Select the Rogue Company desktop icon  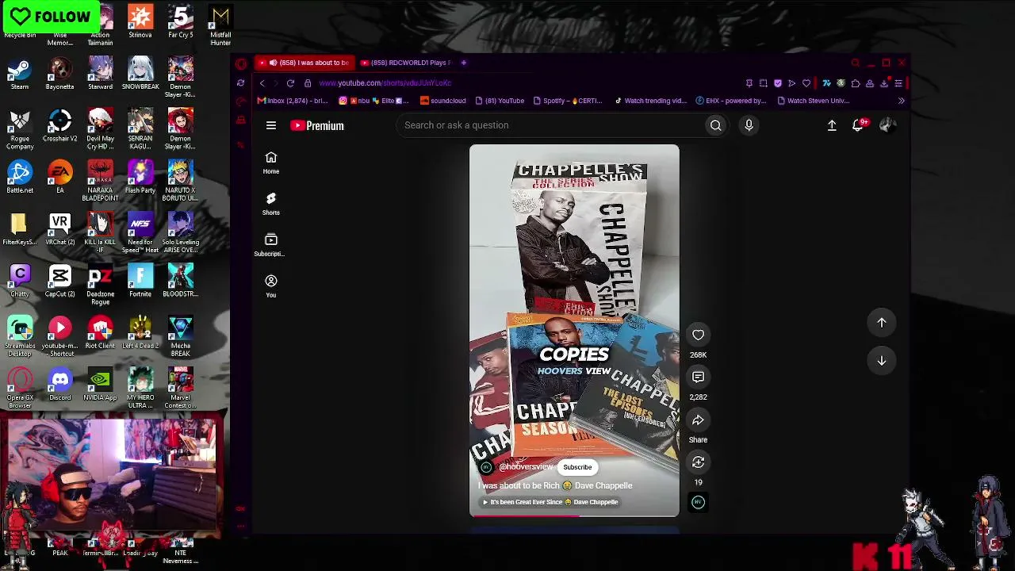click(20, 129)
